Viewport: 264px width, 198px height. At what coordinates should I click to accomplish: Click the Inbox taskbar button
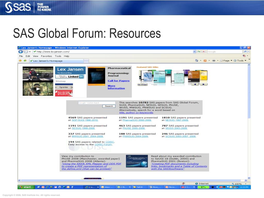click(x=108, y=187)
